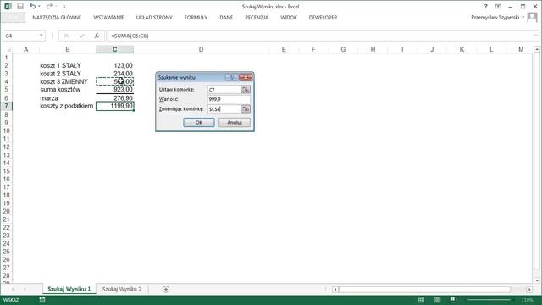
Task: Open the RECENZJA ribbon tab
Action: coord(257,18)
